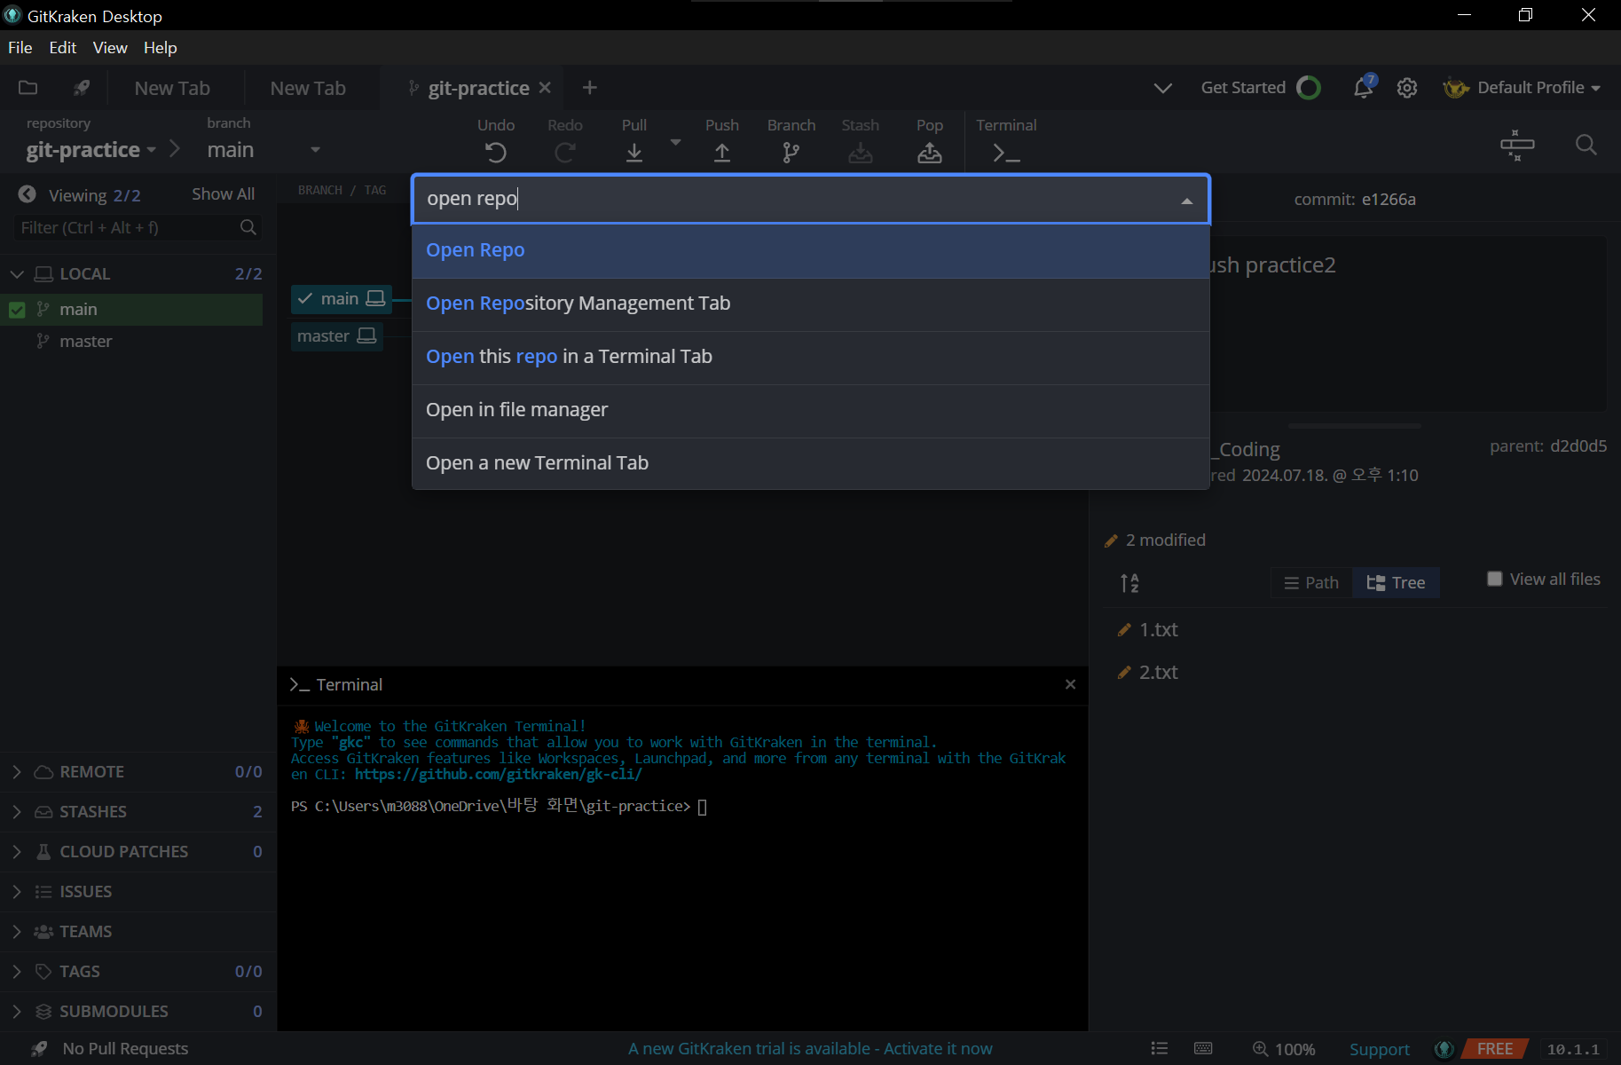Toggle terminal via toolbar Terminal icon
The image size is (1621, 1065).
coord(1006,153)
